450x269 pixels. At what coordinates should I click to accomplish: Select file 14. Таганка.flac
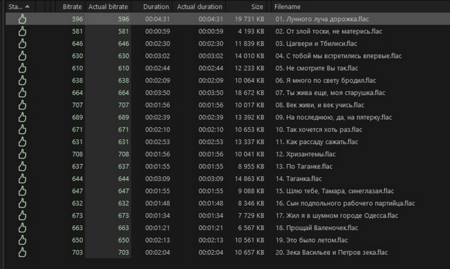pos(298,179)
